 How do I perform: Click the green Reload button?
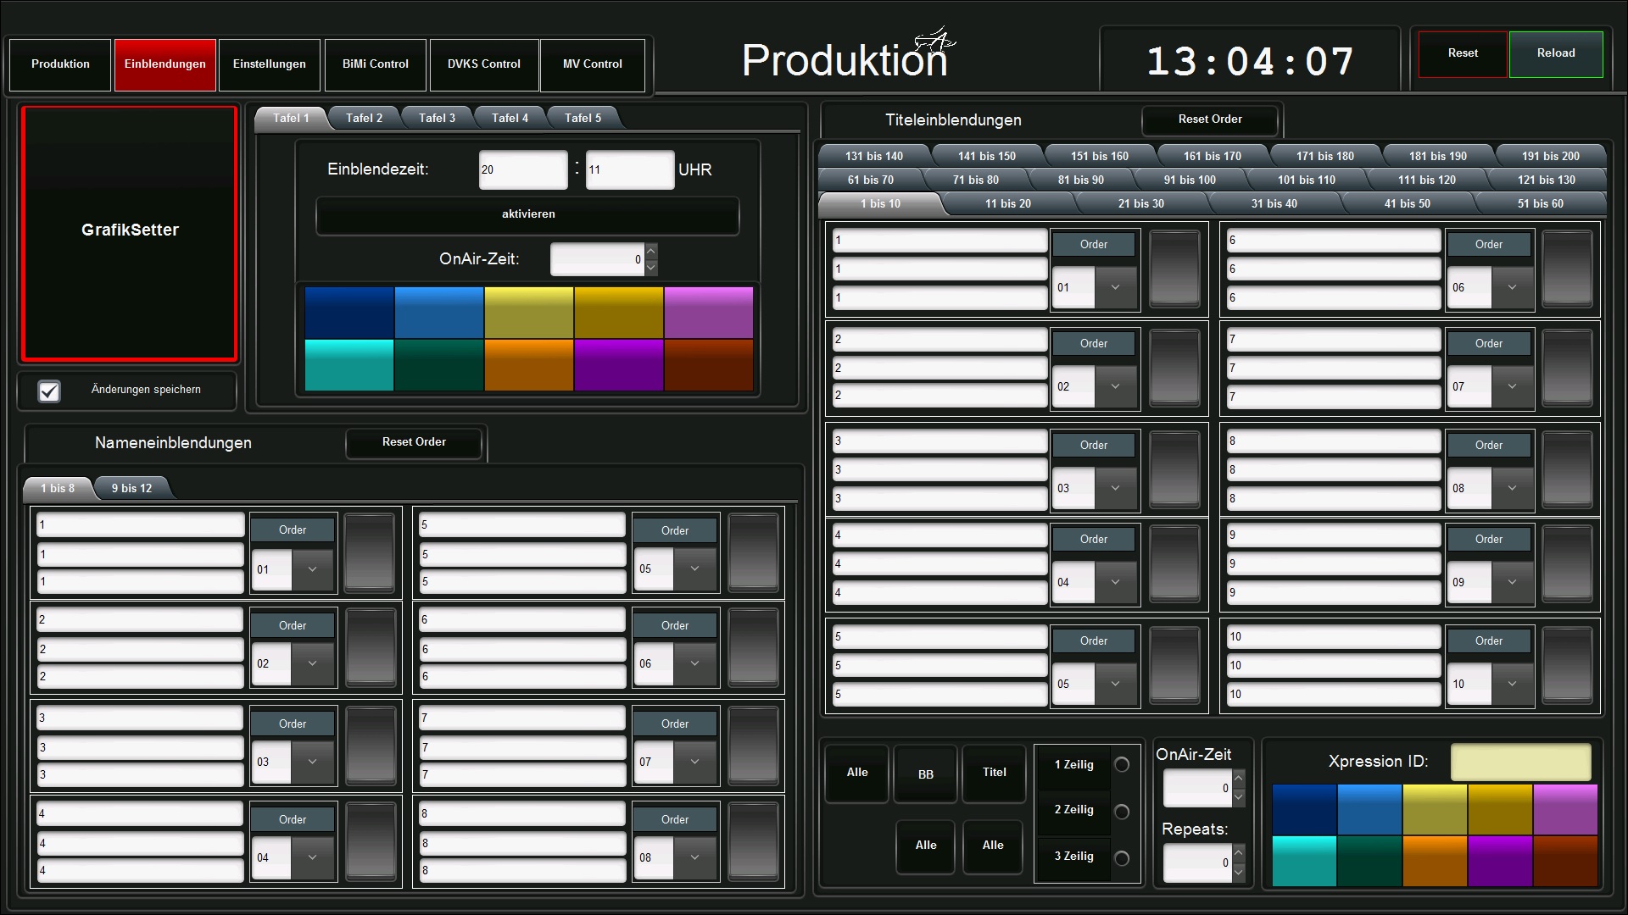pyautogui.click(x=1556, y=53)
